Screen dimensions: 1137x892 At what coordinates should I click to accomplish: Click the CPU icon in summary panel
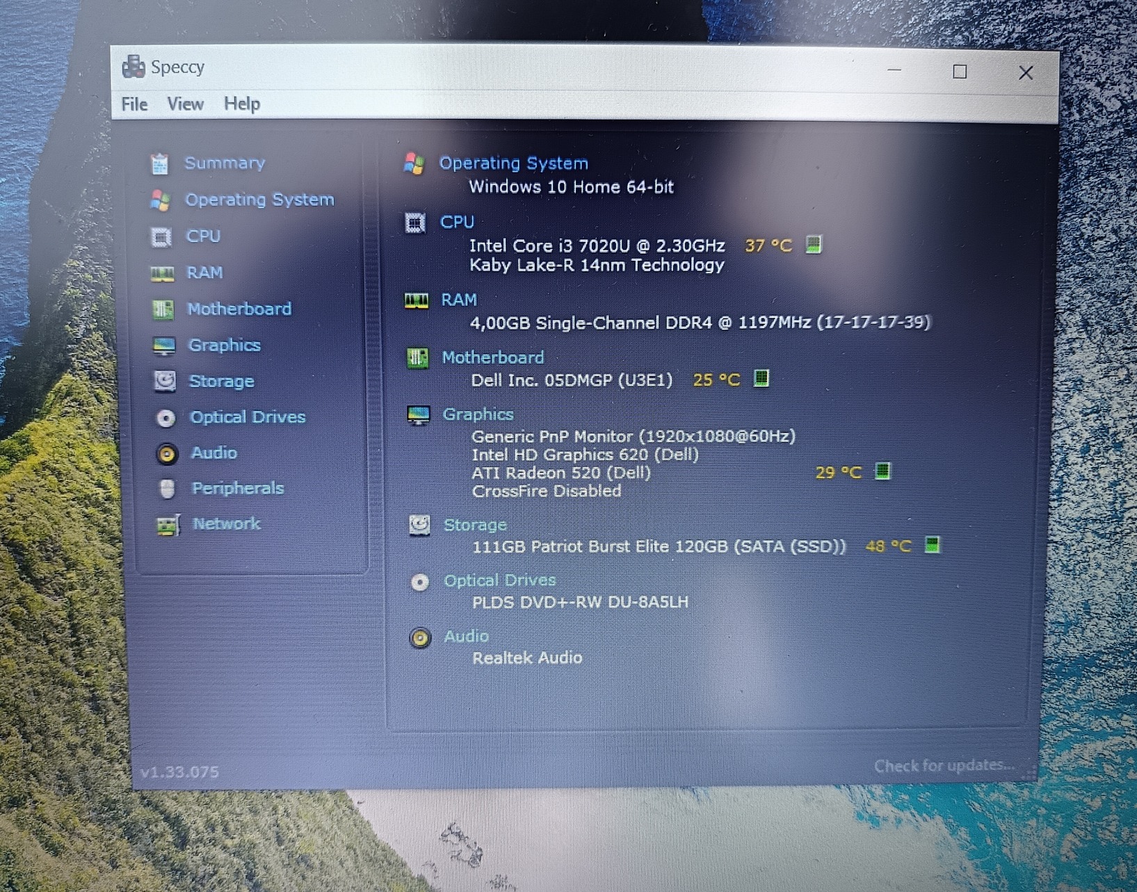pyautogui.click(x=415, y=222)
